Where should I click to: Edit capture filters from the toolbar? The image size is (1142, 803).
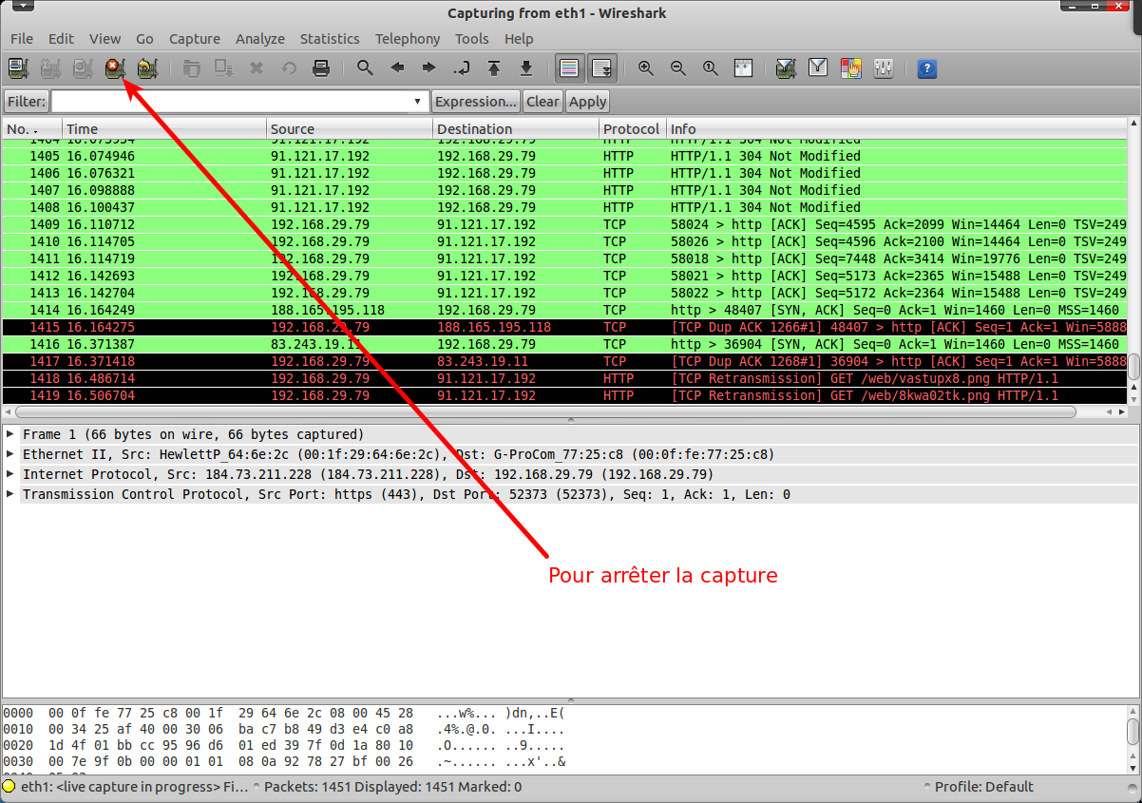tap(786, 68)
